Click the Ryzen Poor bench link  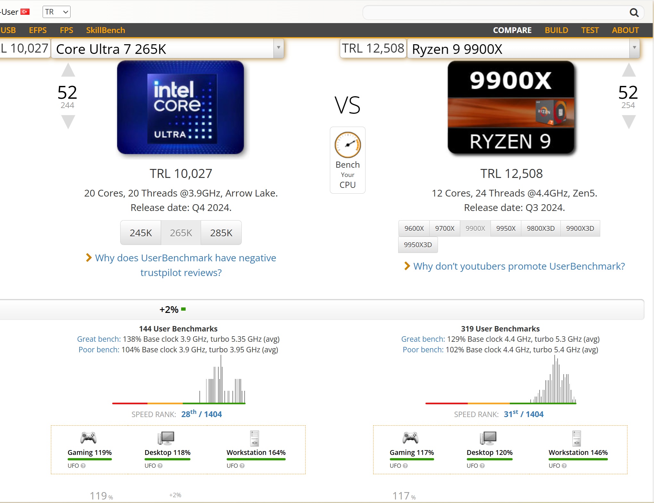point(423,349)
